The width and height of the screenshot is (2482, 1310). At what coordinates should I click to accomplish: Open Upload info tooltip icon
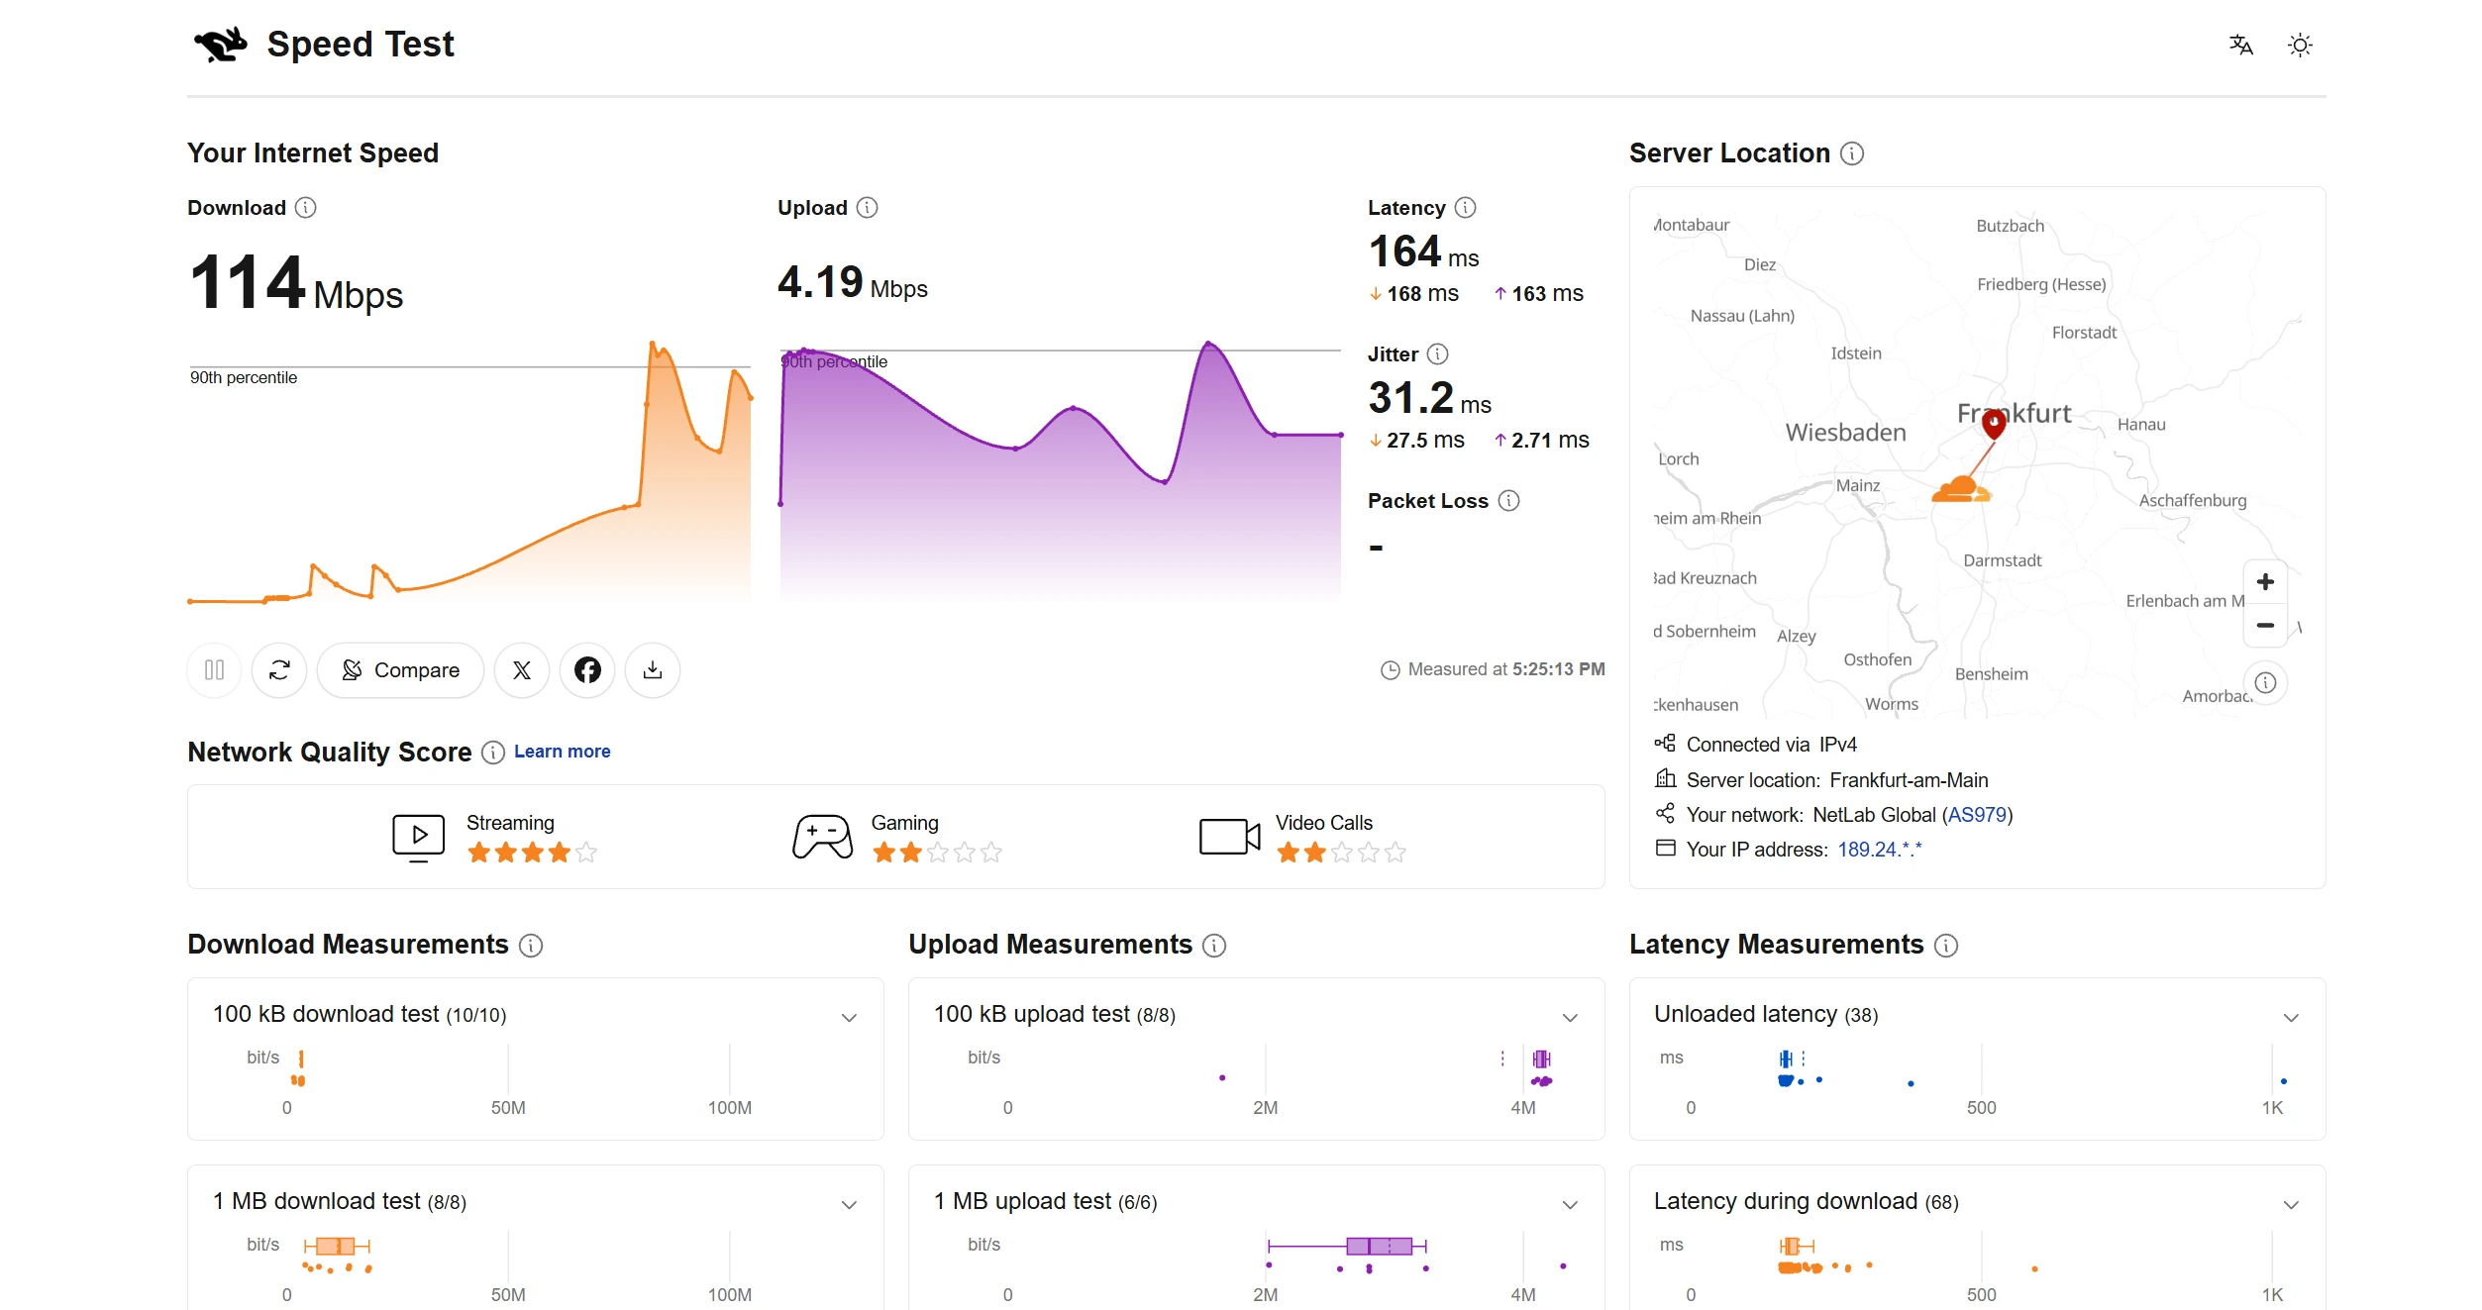pyautogui.click(x=868, y=208)
